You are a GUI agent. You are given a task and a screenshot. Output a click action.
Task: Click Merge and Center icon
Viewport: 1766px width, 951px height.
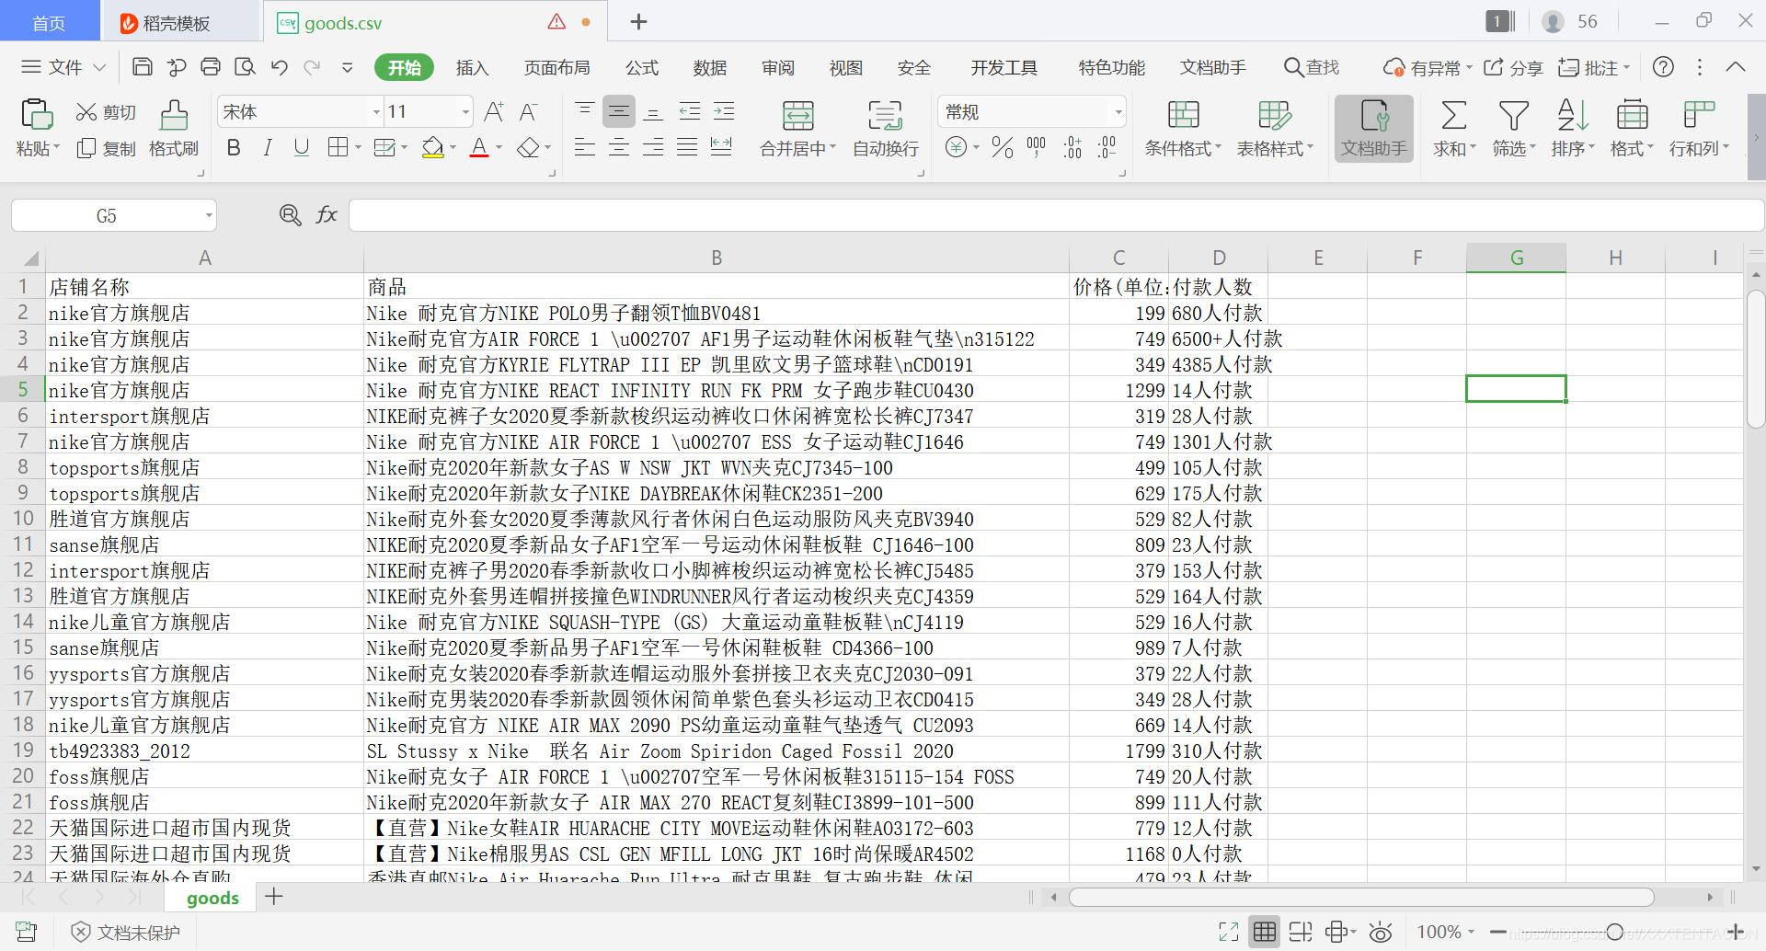tap(797, 115)
